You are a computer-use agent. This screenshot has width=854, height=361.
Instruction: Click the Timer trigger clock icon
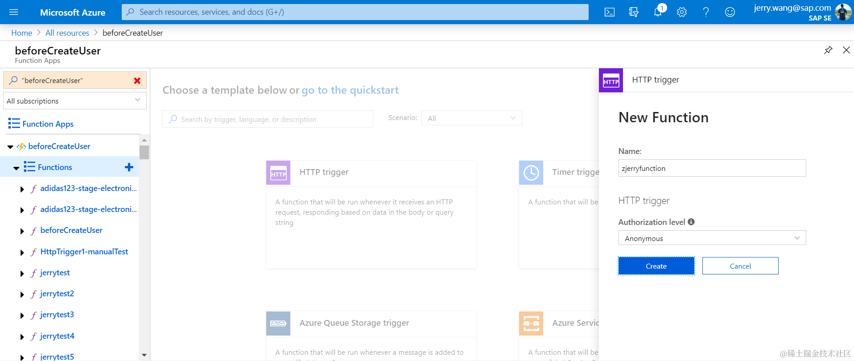point(531,173)
